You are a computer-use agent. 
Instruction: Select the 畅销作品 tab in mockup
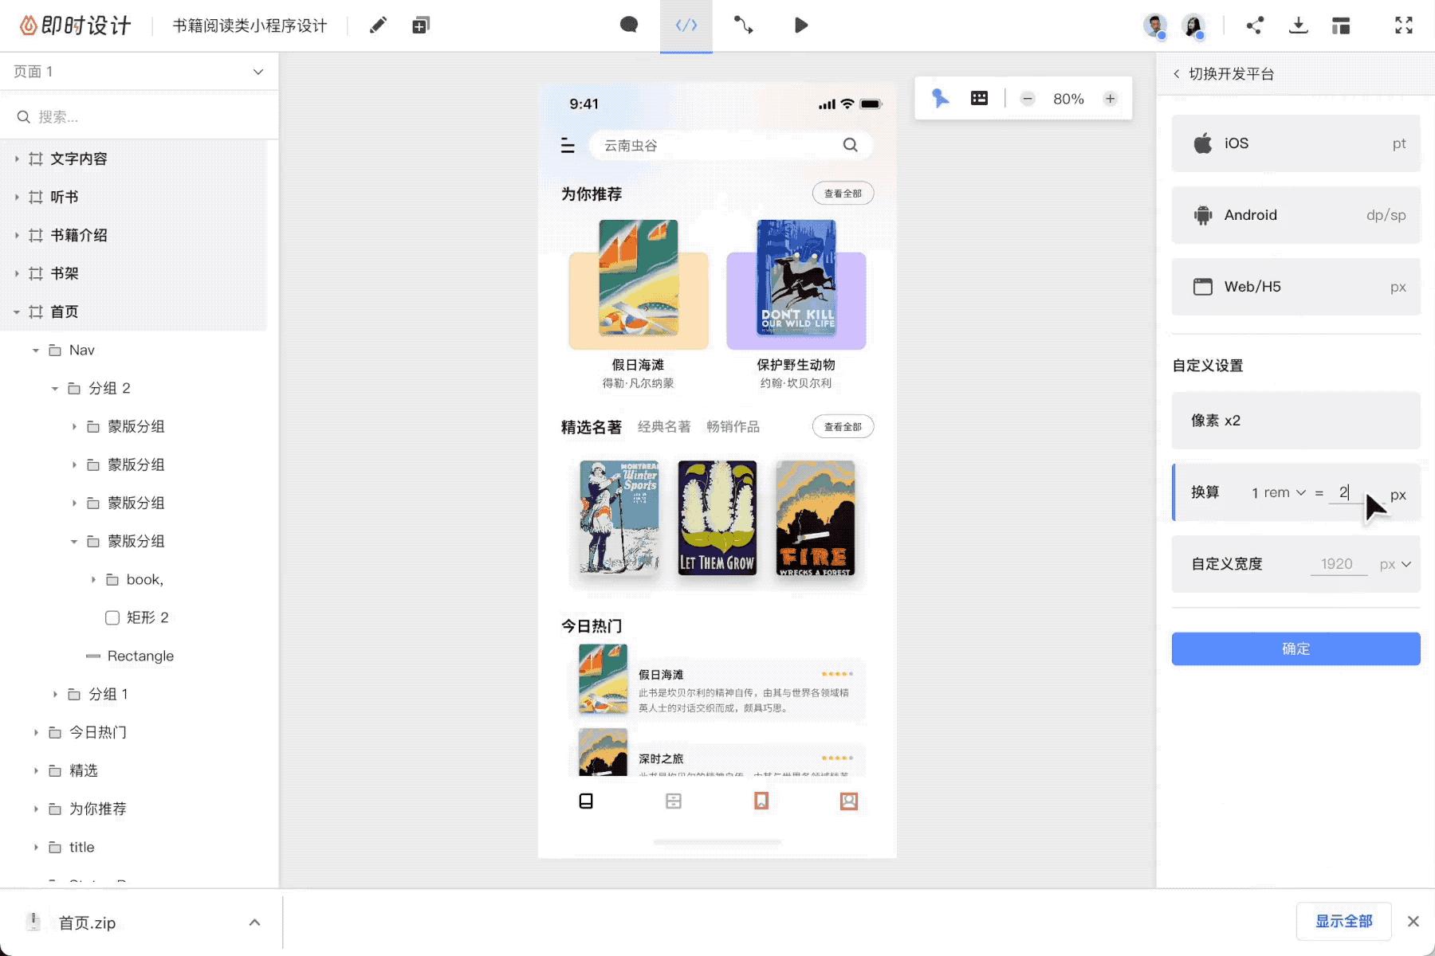point(733,427)
